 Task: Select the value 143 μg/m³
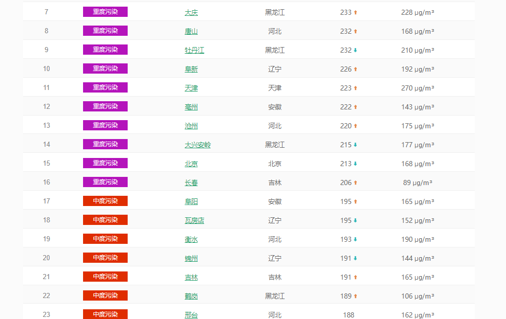(418, 107)
